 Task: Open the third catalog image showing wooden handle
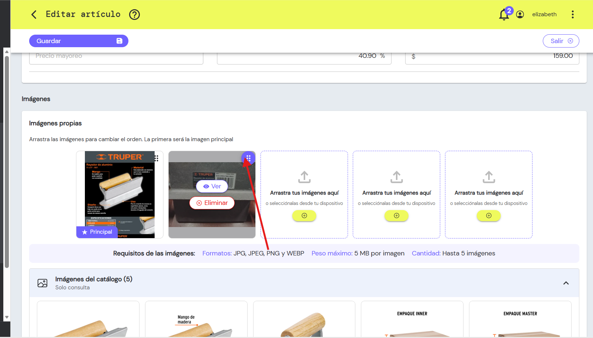pyautogui.click(x=304, y=319)
